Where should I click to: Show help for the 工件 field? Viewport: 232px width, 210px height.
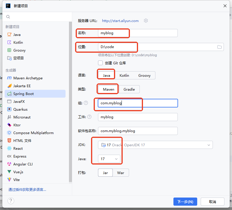click(89, 117)
